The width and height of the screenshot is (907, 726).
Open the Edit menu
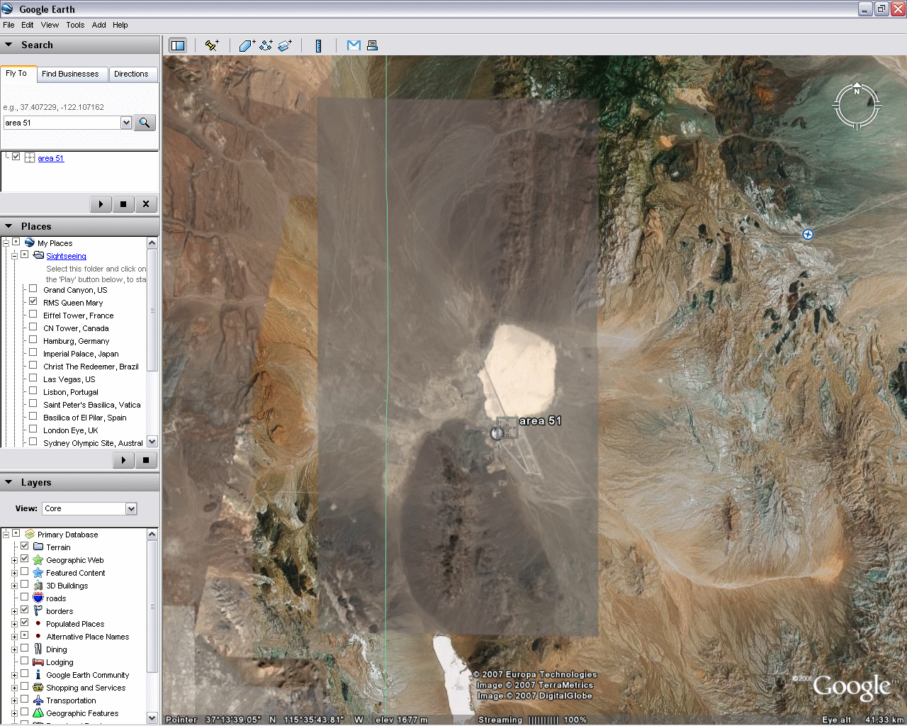(x=28, y=25)
